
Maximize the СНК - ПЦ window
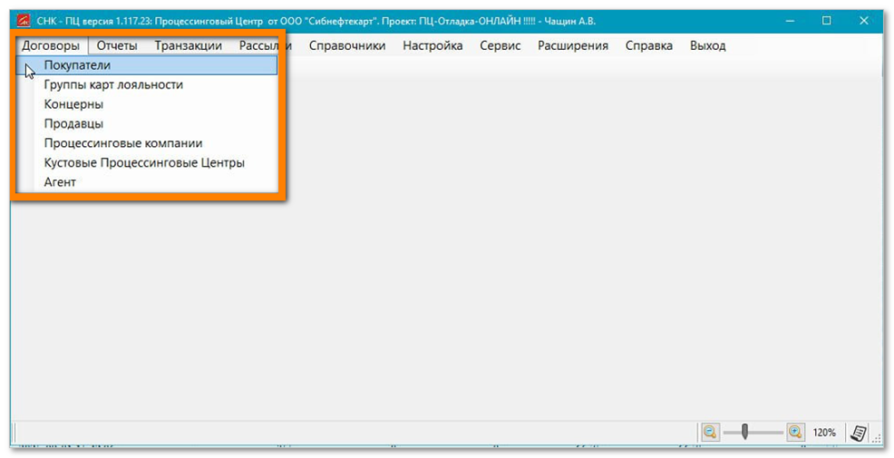[827, 21]
